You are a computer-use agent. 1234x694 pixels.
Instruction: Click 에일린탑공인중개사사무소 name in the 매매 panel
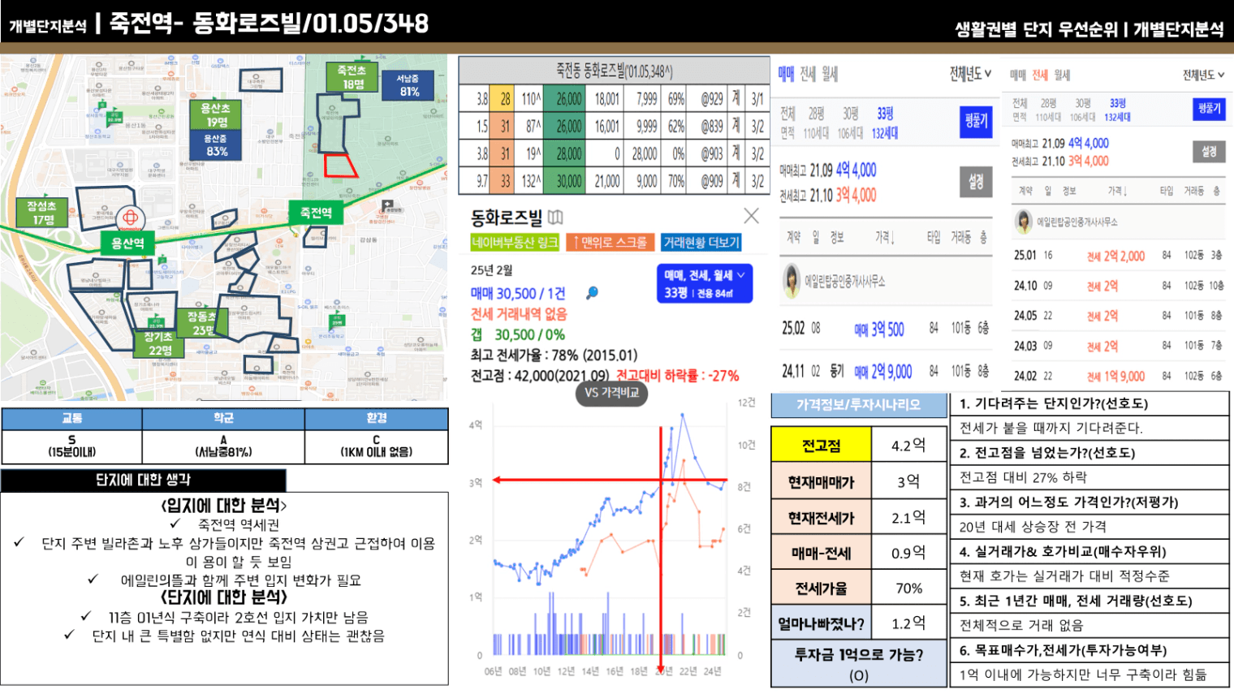tap(844, 281)
